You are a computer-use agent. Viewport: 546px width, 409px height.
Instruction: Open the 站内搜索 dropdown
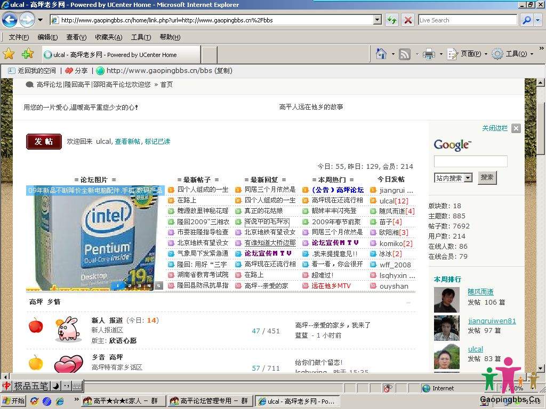click(x=468, y=178)
